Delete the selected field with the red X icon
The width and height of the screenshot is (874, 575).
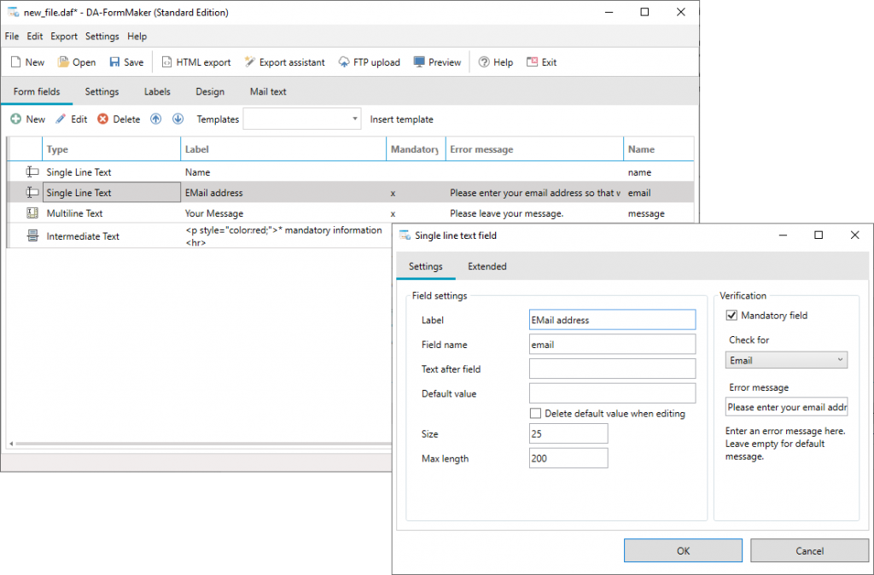tap(102, 119)
